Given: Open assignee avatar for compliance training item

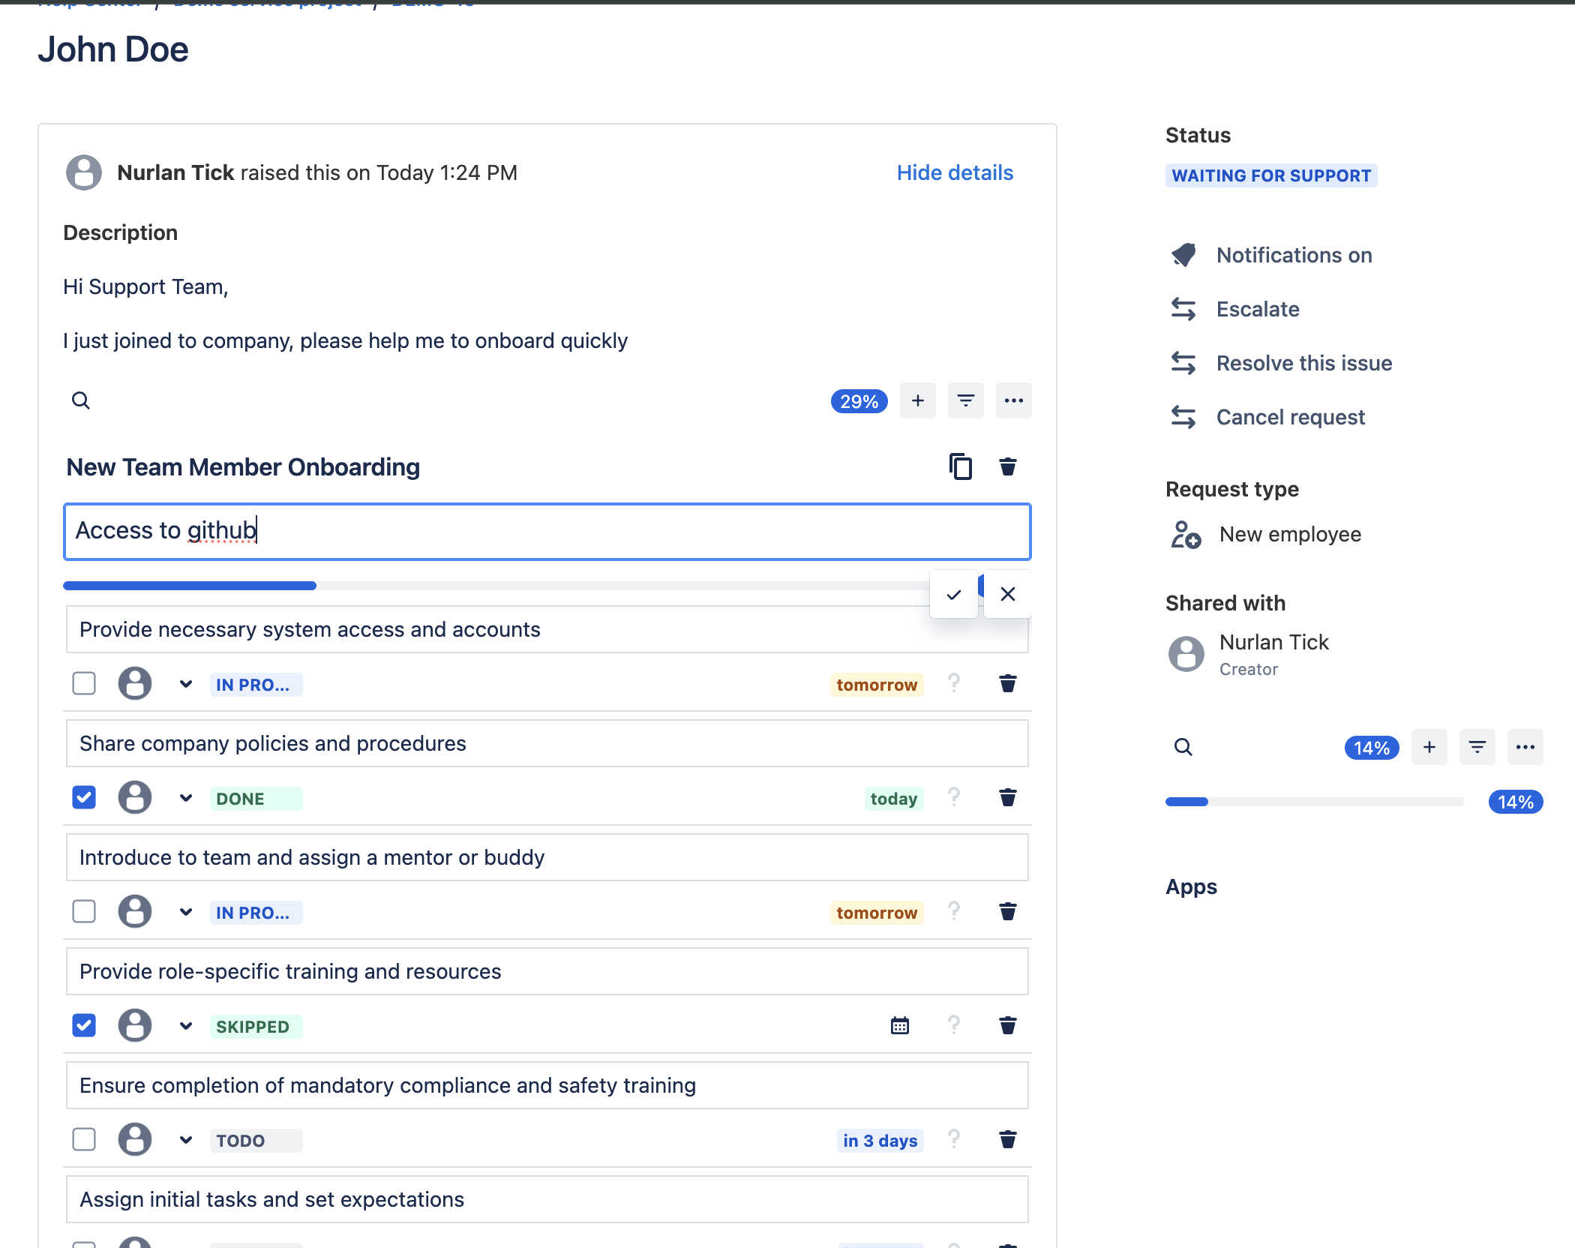Looking at the screenshot, I should (x=135, y=1139).
